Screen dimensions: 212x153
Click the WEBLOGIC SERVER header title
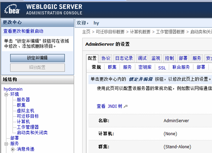pos(54,7)
